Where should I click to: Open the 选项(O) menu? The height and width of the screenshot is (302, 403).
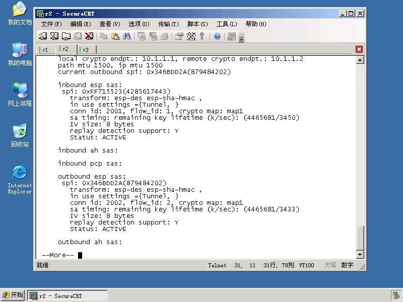point(139,24)
